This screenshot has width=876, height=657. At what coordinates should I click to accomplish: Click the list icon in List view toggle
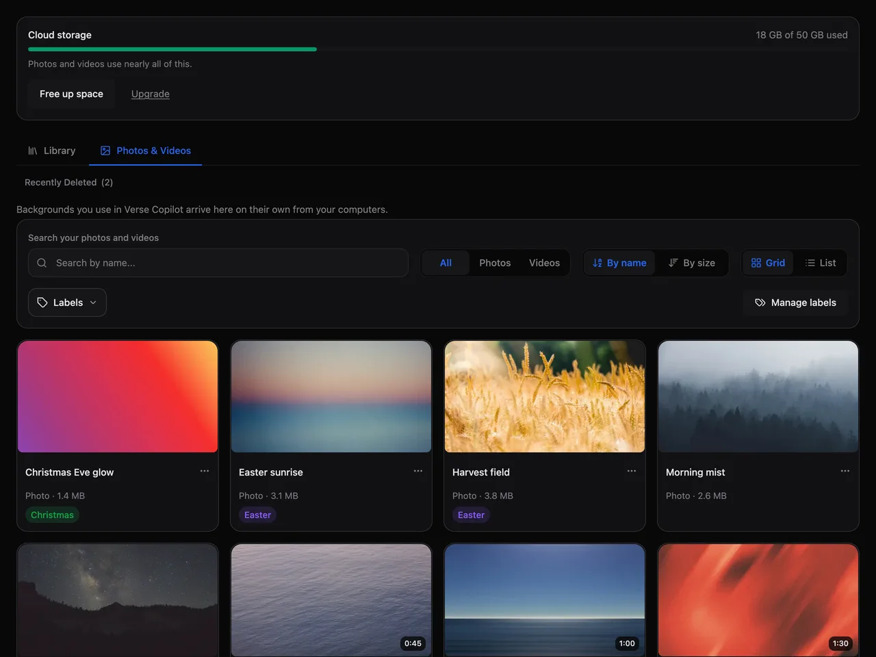(x=810, y=263)
